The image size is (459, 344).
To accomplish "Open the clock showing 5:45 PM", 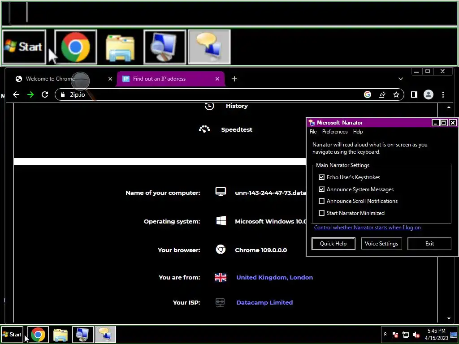I will coord(436,334).
